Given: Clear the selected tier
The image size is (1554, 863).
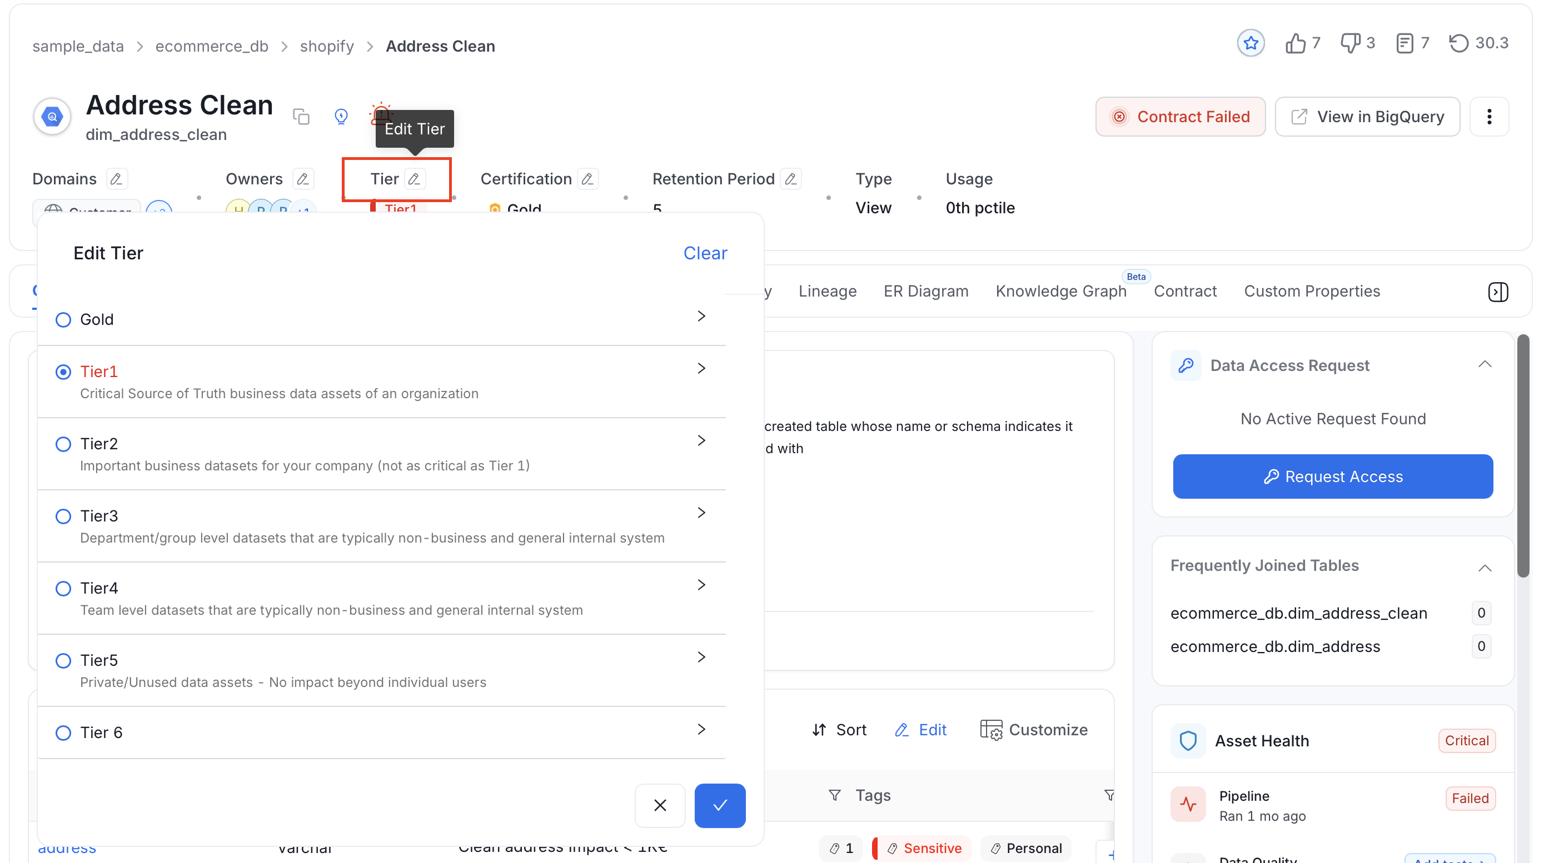Looking at the screenshot, I should pos(705,254).
